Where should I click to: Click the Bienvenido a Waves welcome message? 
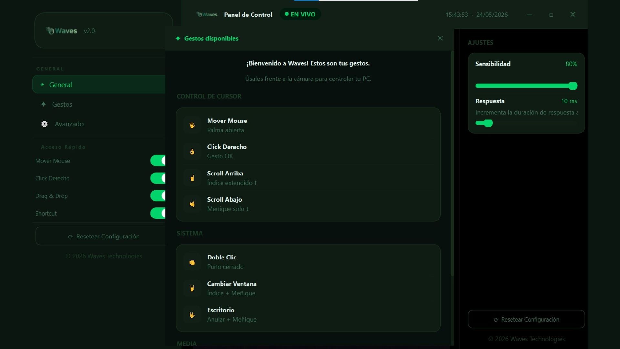[308, 63]
